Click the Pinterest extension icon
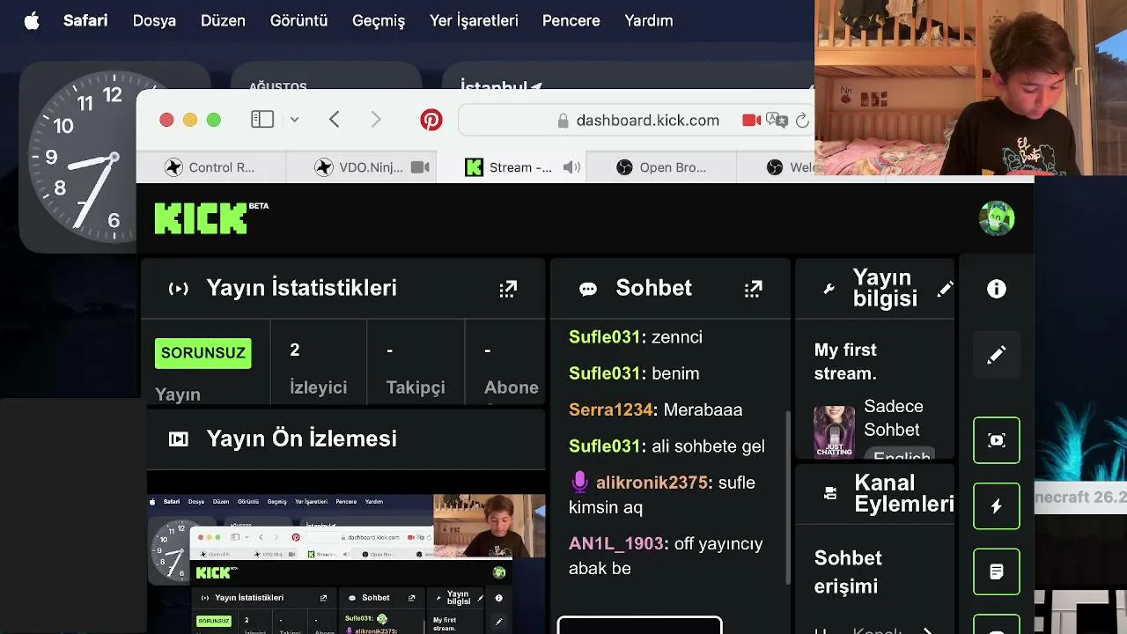Viewport: 1127px width, 634px height. pos(431,120)
